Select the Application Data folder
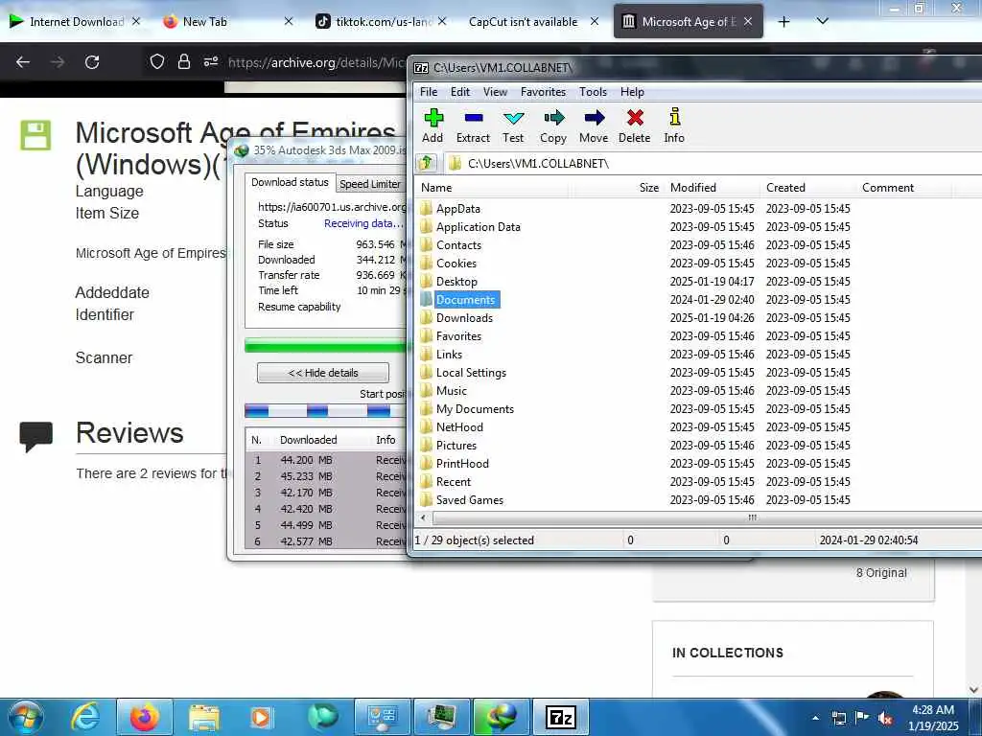 478,226
